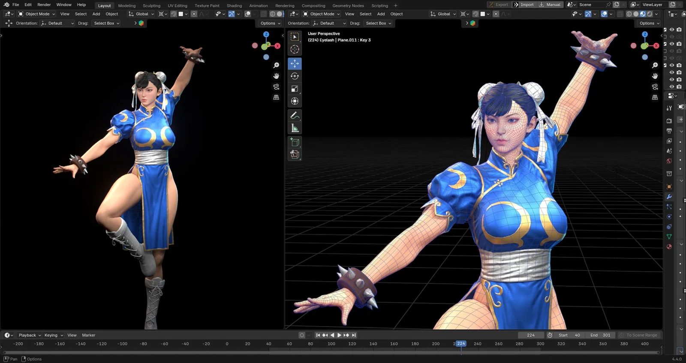Switch to the Sculpting workspace tab

[x=151, y=6]
